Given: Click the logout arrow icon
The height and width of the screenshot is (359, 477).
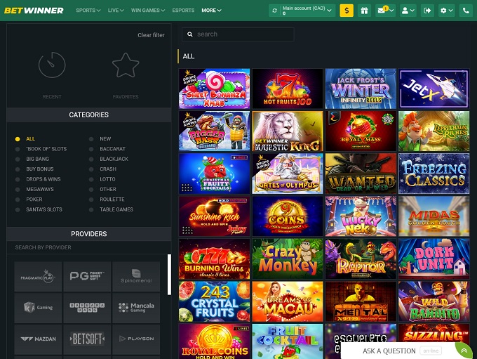Looking at the screenshot, I should (x=429, y=11).
